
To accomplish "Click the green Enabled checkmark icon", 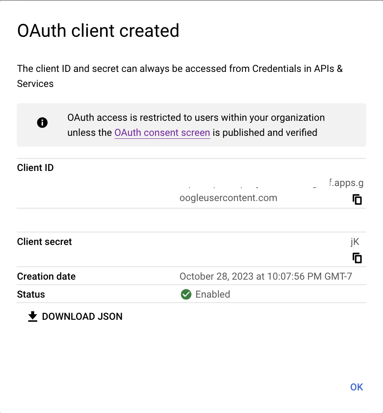I will [x=186, y=294].
